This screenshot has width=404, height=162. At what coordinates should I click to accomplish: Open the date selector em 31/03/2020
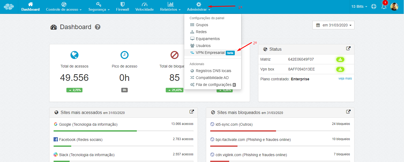(x=333, y=25)
